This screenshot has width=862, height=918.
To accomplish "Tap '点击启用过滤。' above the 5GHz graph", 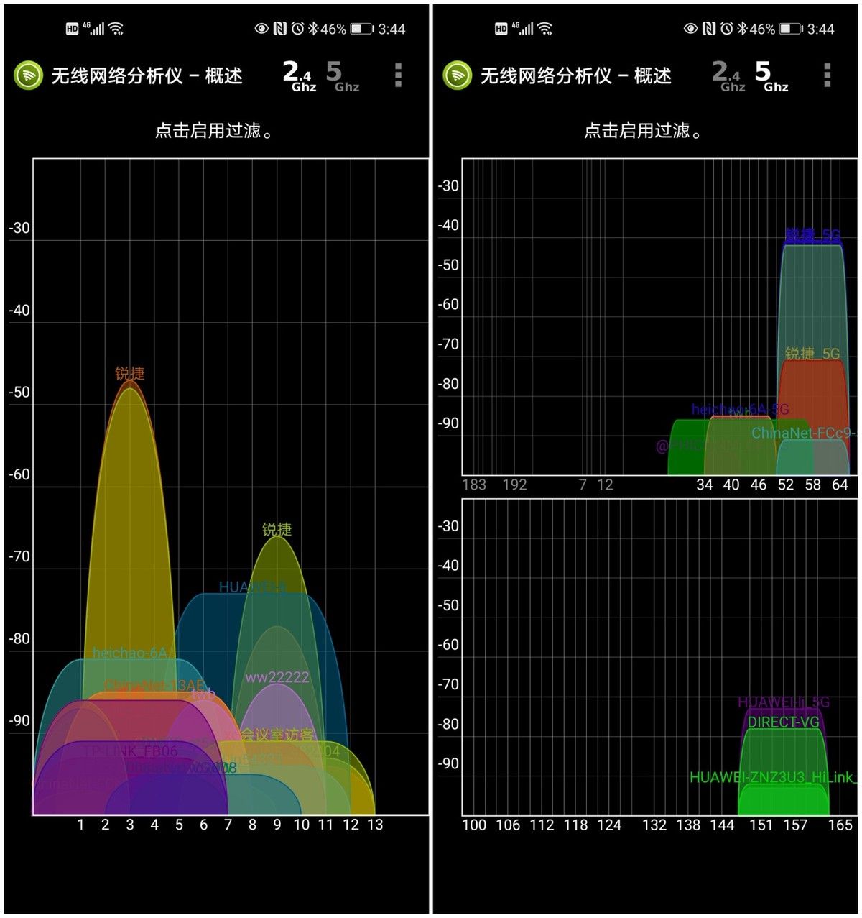I will (643, 131).
